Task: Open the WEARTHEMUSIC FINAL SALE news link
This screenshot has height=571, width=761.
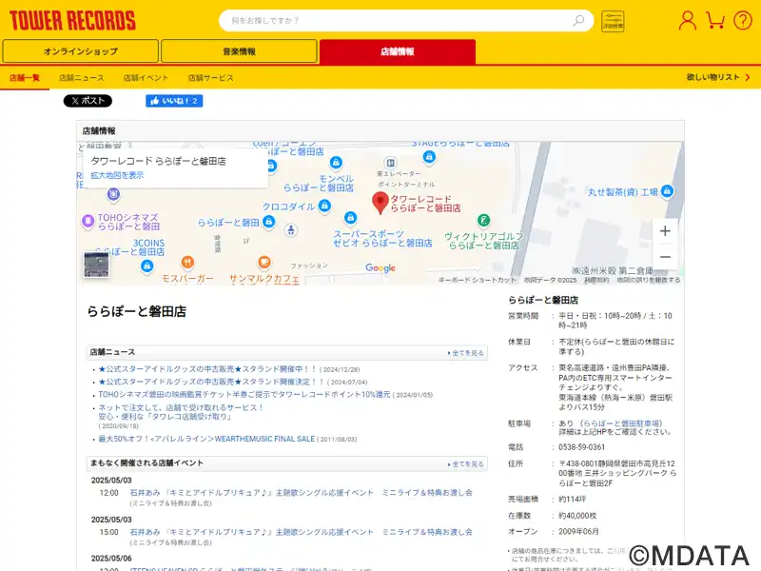Action: pos(206,439)
